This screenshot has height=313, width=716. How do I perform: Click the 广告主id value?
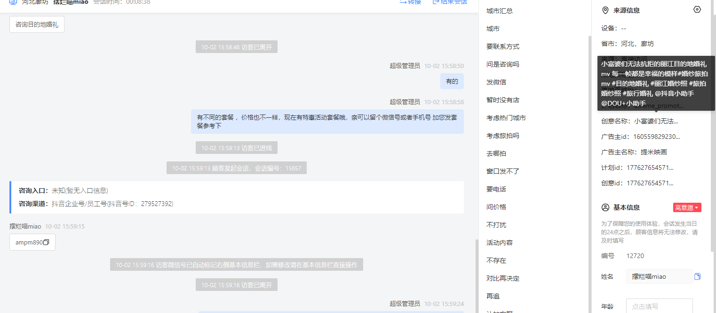pyautogui.click(x=657, y=137)
